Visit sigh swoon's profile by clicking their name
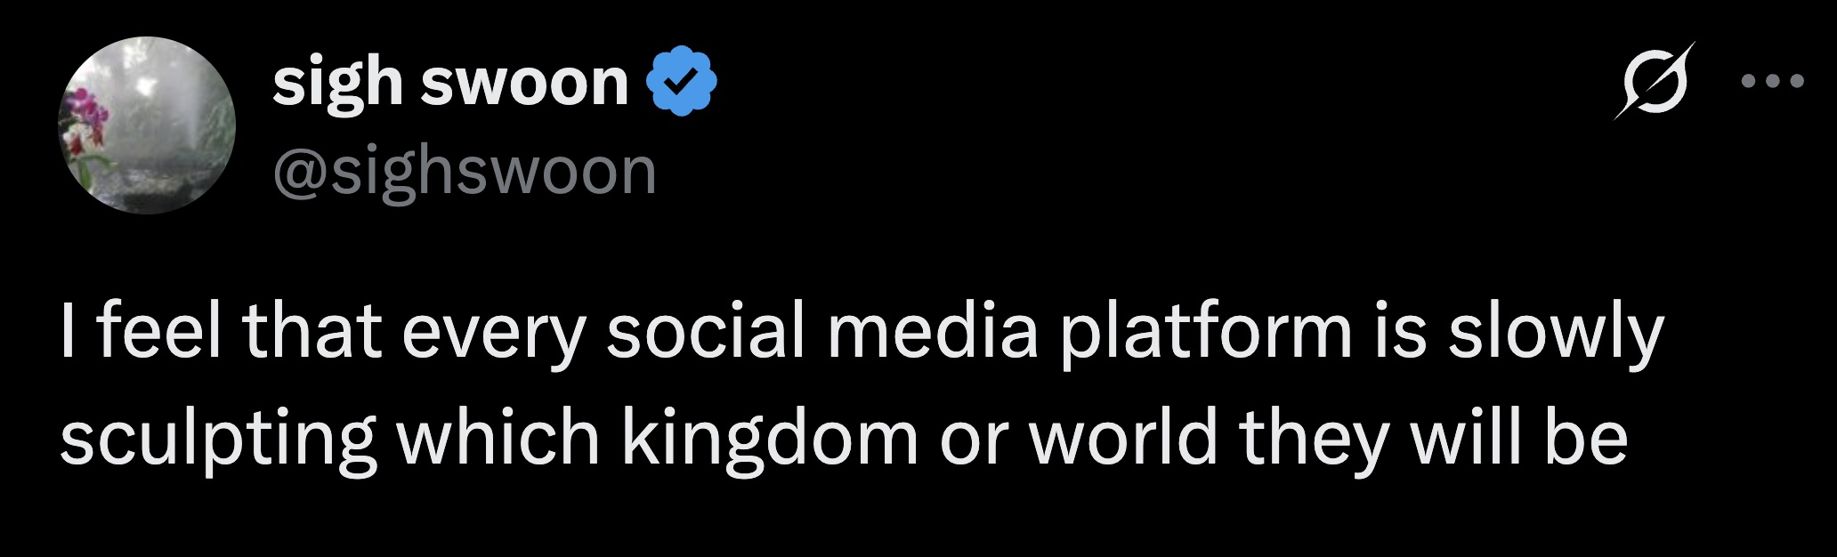 pyautogui.click(x=445, y=82)
